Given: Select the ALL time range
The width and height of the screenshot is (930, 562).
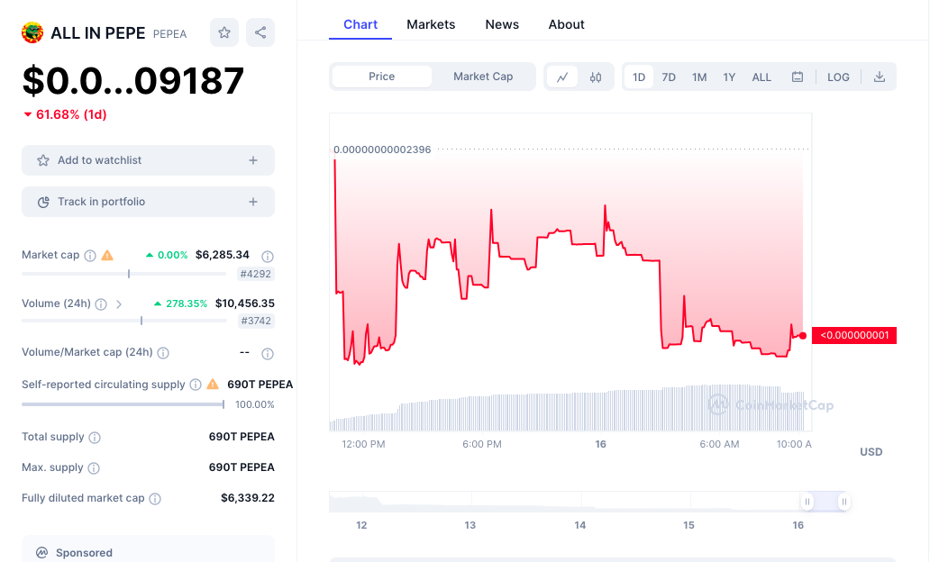Looking at the screenshot, I should (761, 77).
